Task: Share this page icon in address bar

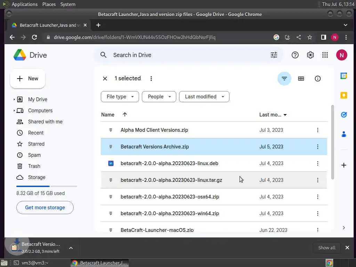Action: tap(299, 37)
